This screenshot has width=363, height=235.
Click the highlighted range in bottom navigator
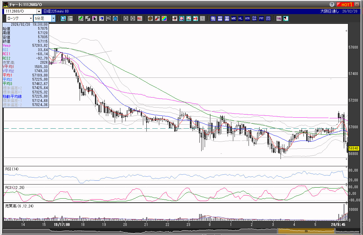point(306,231)
